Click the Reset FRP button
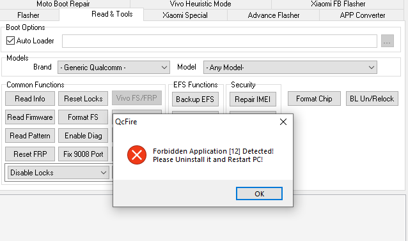 (30, 154)
